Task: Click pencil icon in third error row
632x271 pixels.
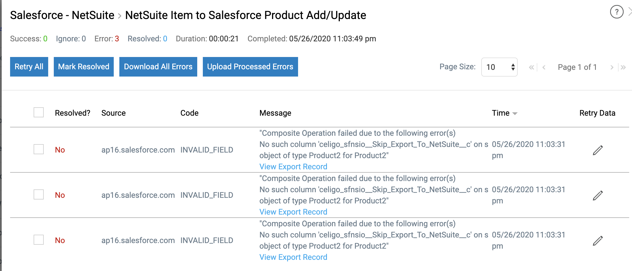Action: [598, 241]
